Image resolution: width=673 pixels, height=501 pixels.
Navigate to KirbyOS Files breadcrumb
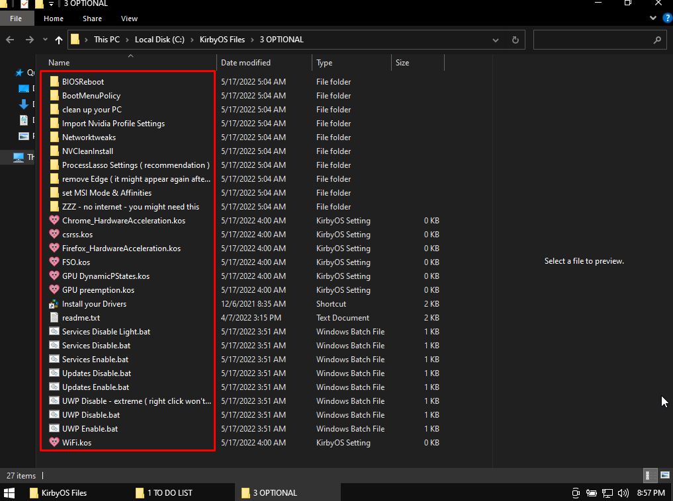[222, 40]
